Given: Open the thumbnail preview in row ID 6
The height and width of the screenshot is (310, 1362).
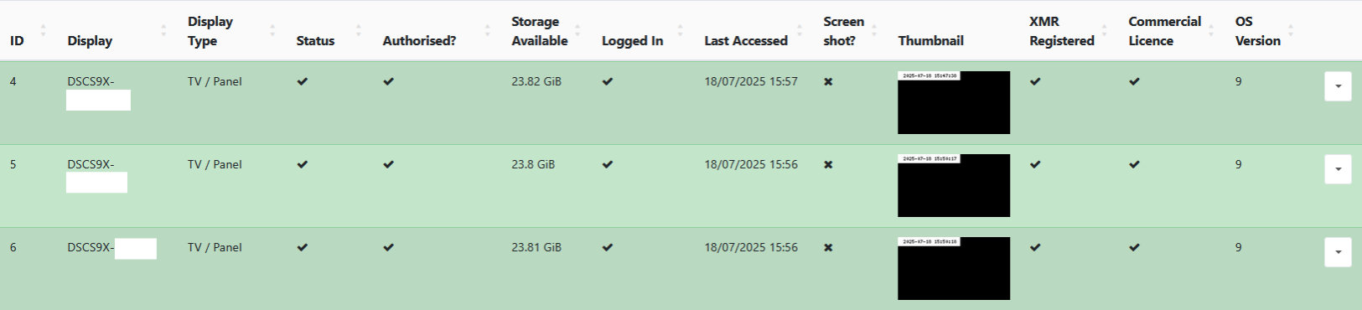Looking at the screenshot, I should click(x=954, y=268).
